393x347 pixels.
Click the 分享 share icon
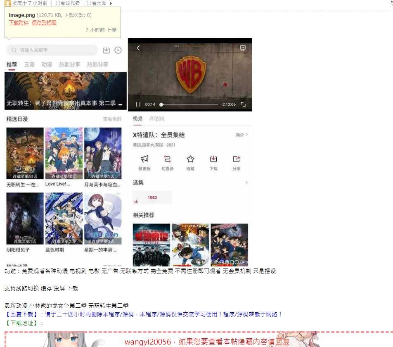click(237, 159)
